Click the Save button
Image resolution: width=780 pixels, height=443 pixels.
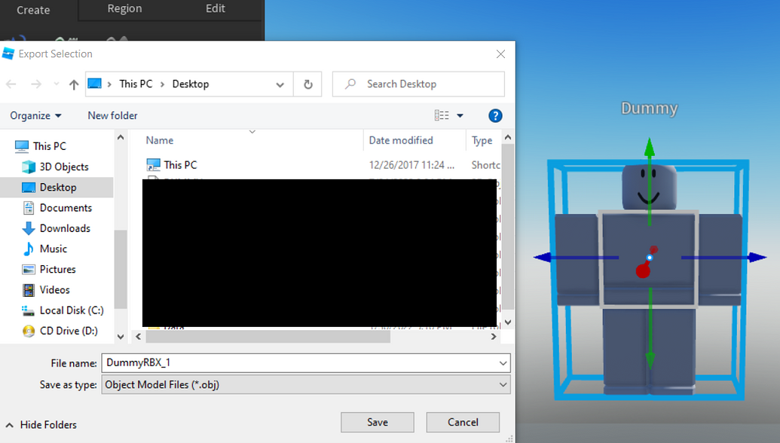pos(377,422)
